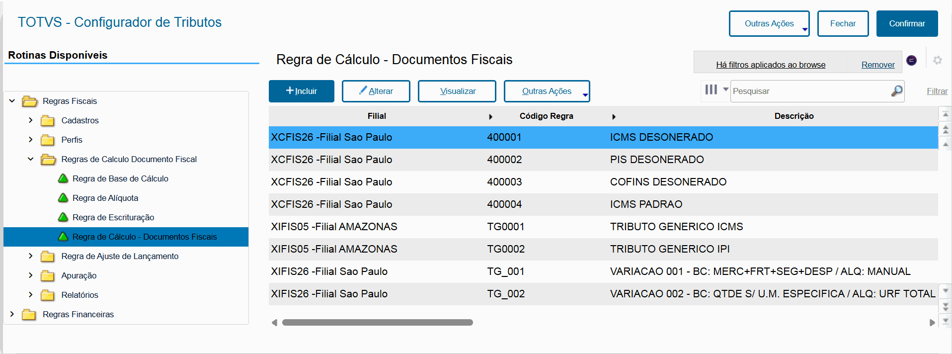Click the Alterar pencil button

[x=376, y=91]
